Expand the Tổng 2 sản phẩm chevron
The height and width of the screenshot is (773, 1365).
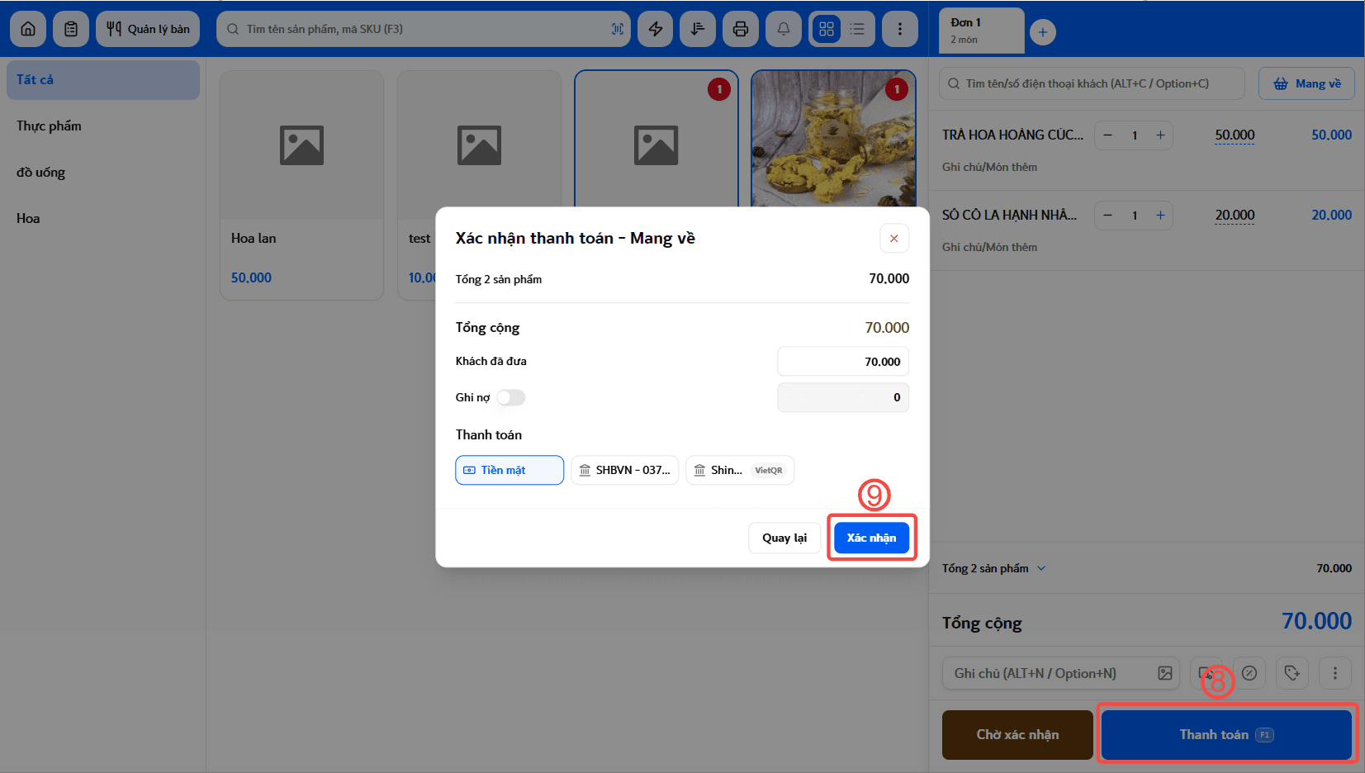(x=1041, y=568)
